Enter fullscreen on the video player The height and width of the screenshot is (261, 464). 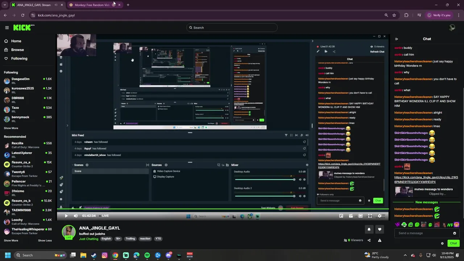(370, 216)
